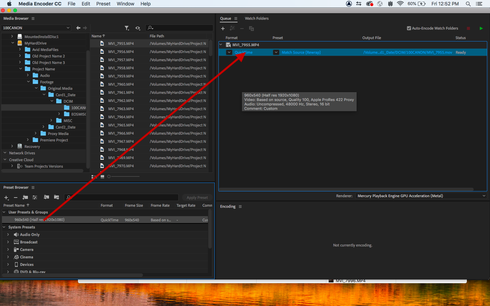Open the Renderer dropdown
The image size is (490, 306).
421,196
